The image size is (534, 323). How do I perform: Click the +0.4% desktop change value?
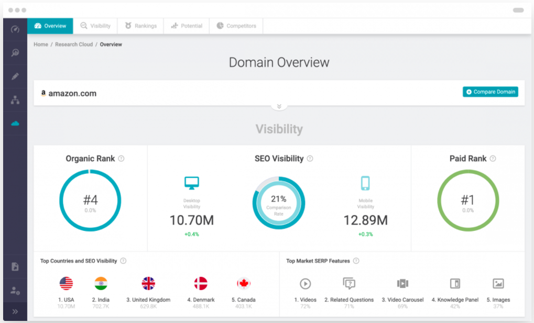click(192, 234)
